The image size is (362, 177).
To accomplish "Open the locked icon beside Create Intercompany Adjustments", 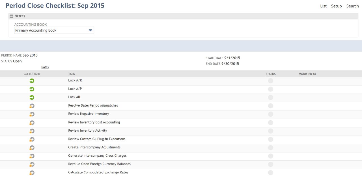I will point(32,147).
